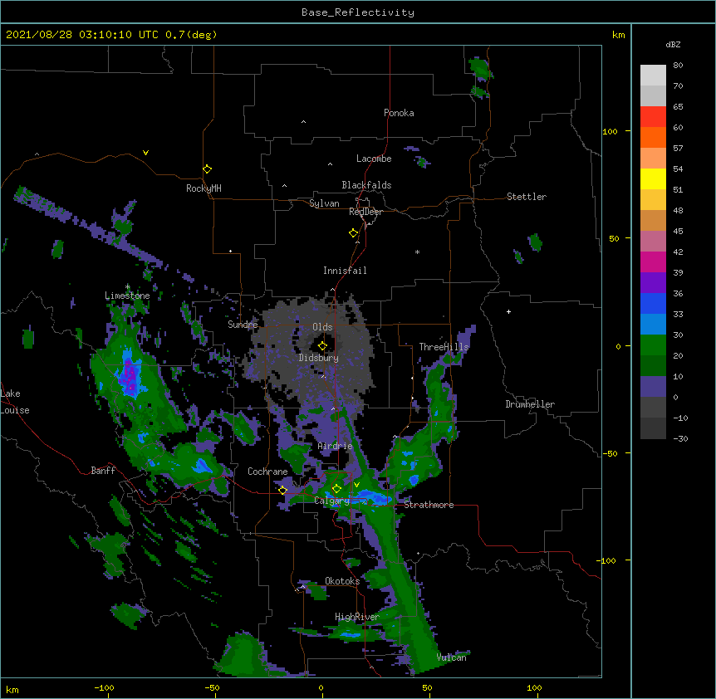716x699 pixels.
Task: Select the yellow radar-site diamond between Olds and Didsbury
Action: (322, 345)
